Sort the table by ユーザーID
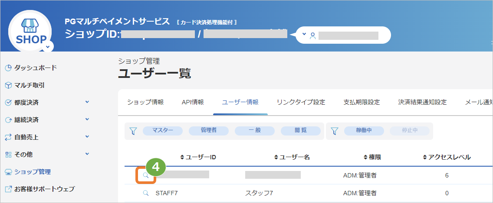 [x=198, y=157]
